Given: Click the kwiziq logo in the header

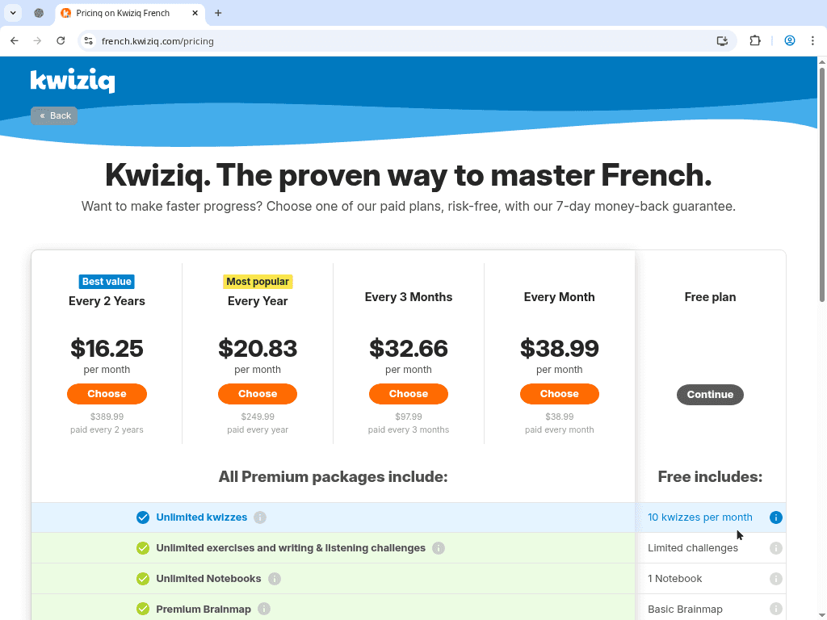Looking at the screenshot, I should pos(73,80).
